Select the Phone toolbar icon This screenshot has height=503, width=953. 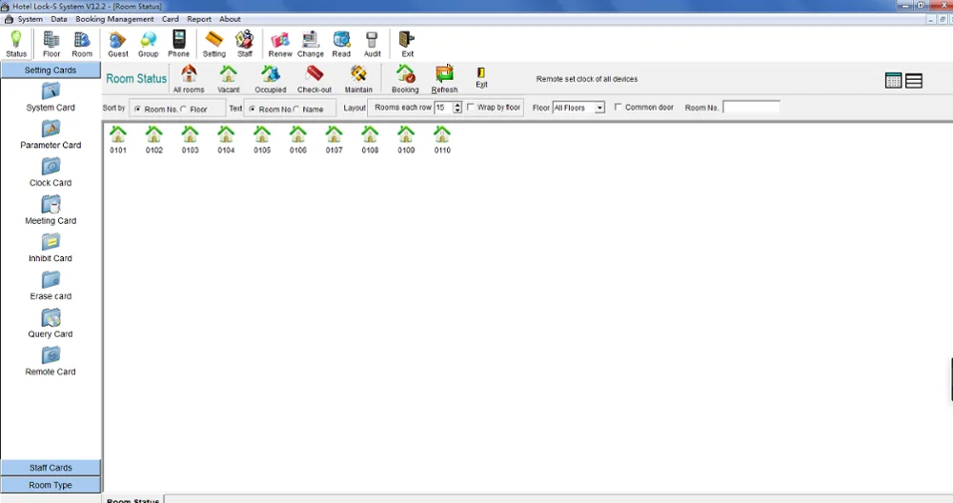point(179,44)
